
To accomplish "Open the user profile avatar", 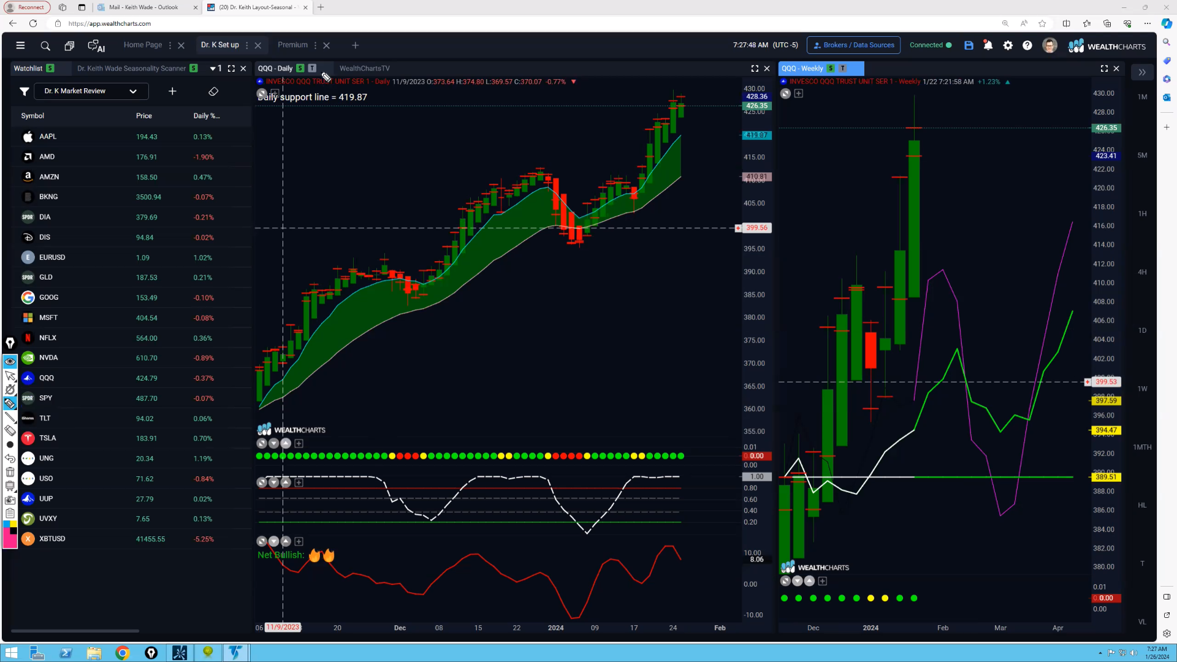I will point(1049,45).
